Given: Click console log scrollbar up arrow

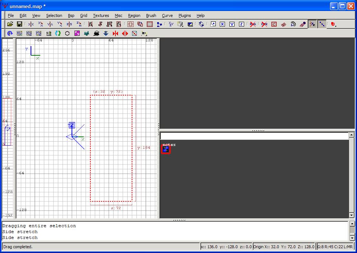Looking at the screenshot, I should 352,224.
